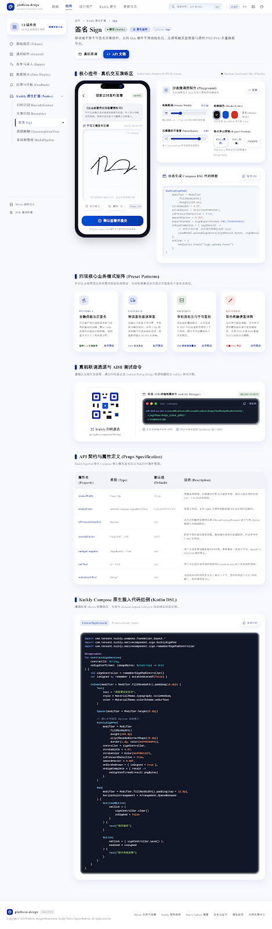This screenshot has height=929, width=272.
Task: Switch to the 真机联调 tab
Action: [88, 54]
